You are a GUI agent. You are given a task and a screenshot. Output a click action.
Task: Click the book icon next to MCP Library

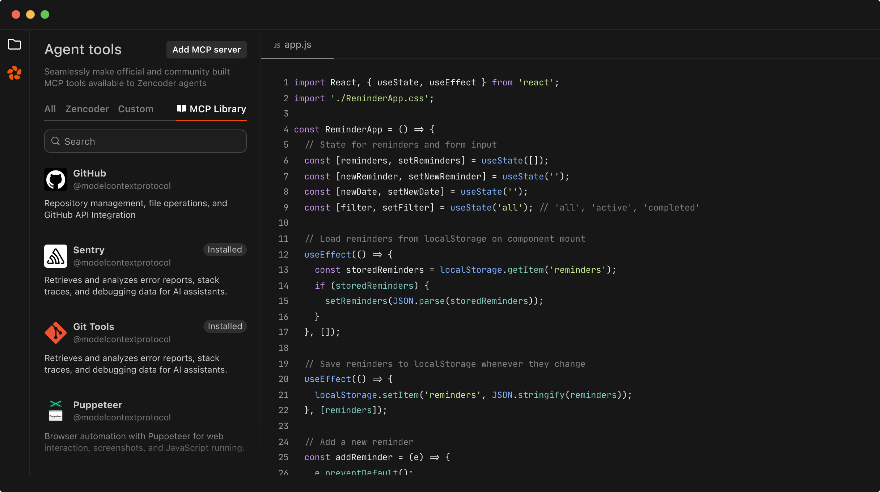(x=181, y=109)
